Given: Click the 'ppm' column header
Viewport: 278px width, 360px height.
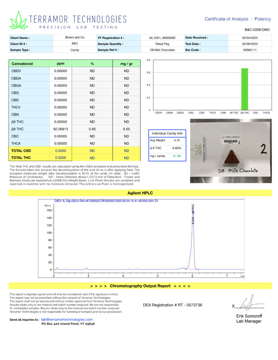Looking at the screenshot, I should coord(60,64).
